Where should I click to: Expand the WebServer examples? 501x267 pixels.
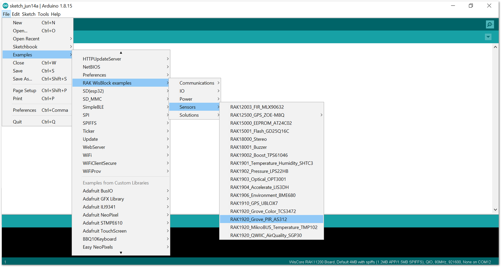(121, 147)
